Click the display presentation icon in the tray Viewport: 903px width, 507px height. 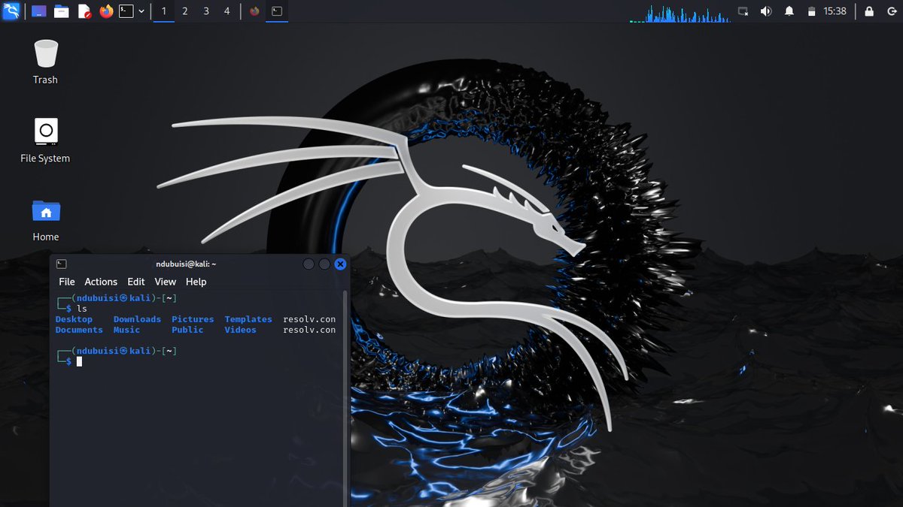(x=742, y=11)
